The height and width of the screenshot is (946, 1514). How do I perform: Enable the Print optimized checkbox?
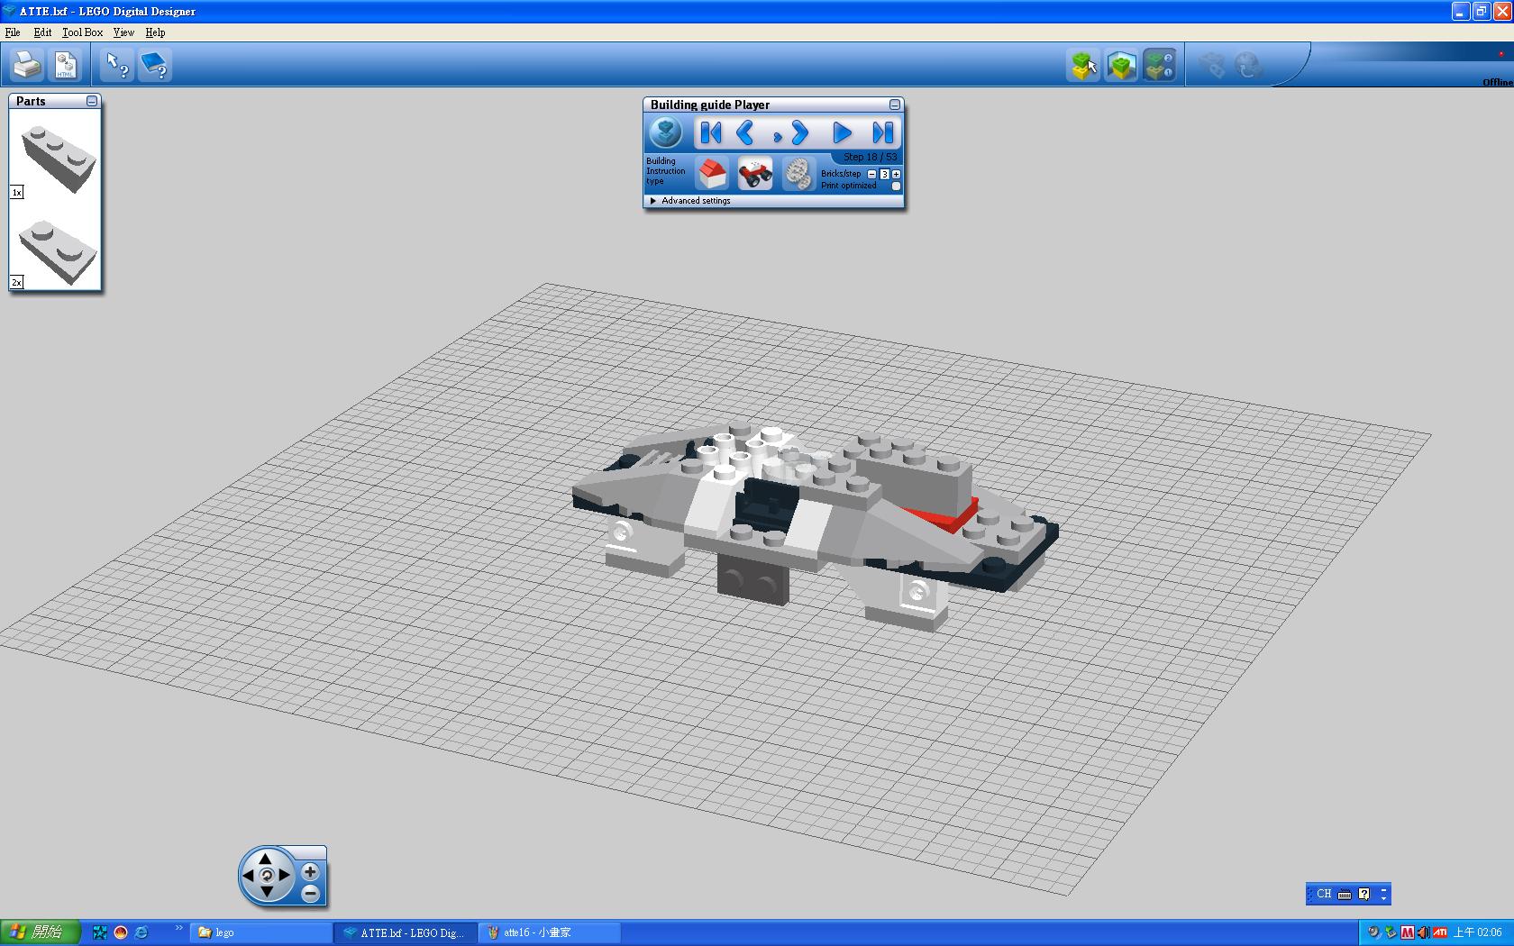click(x=896, y=186)
